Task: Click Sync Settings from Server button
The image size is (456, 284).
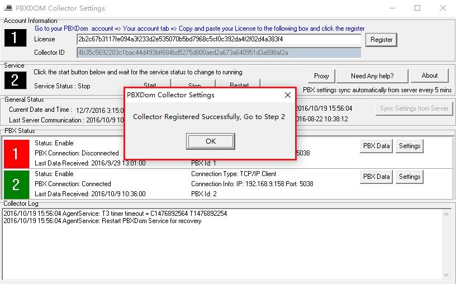Action: 414,108
